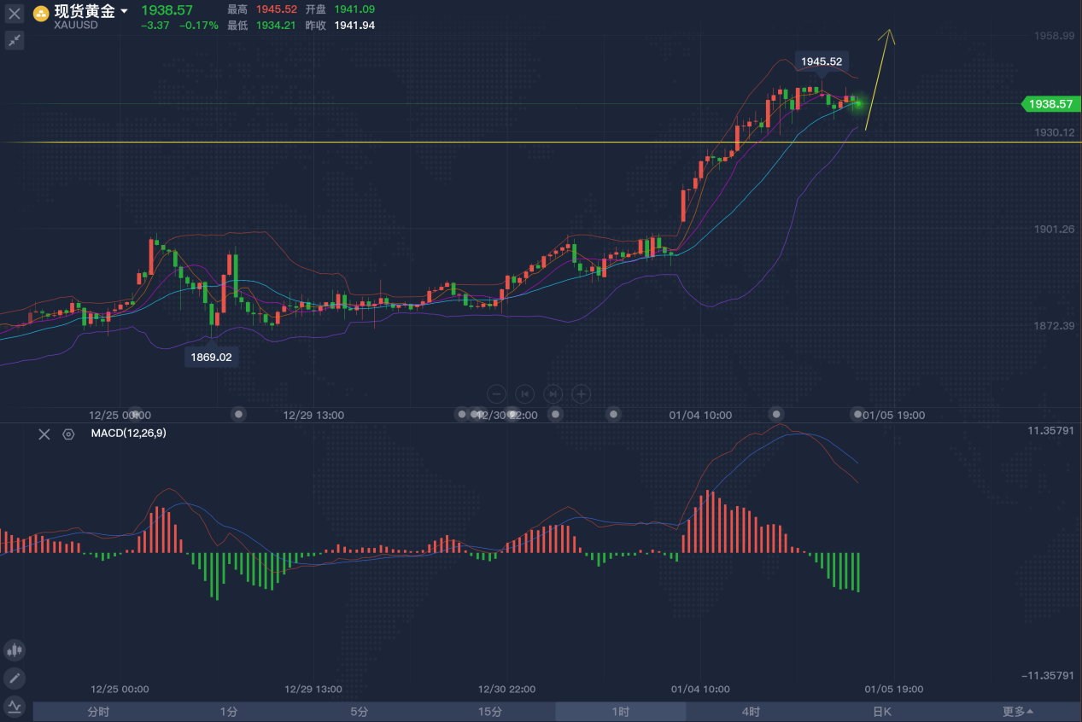Click event marker over the 12/25 00:00 label
The image size is (1082, 722).
coord(133,414)
